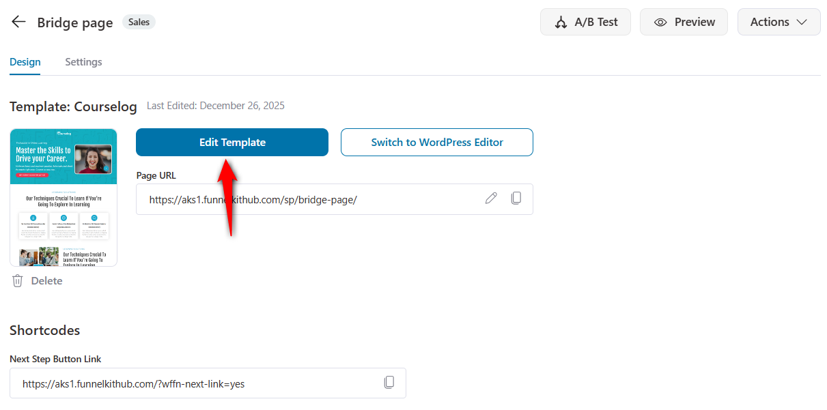Open the Courselog template thumbnail
Image resolution: width=827 pixels, height=410 pixels.
coord(63,197)
